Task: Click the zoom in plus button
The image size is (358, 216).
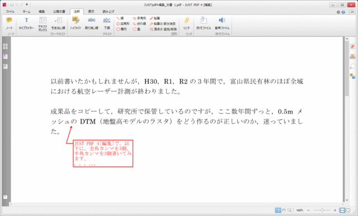Action: (x=335, y=210)
